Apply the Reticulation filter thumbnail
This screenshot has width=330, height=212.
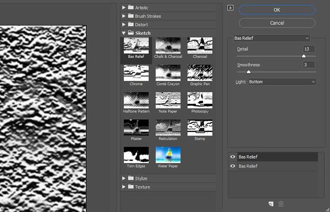point(168,128)
